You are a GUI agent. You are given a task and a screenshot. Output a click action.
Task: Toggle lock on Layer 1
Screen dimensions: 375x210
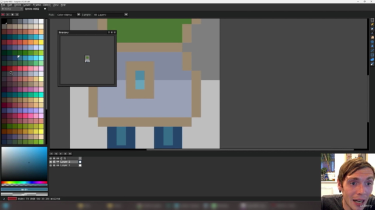54,165
